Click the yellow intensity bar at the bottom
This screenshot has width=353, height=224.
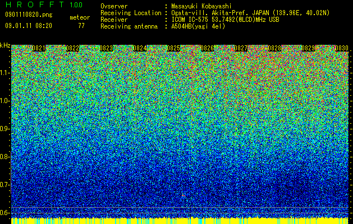point(180,221)
